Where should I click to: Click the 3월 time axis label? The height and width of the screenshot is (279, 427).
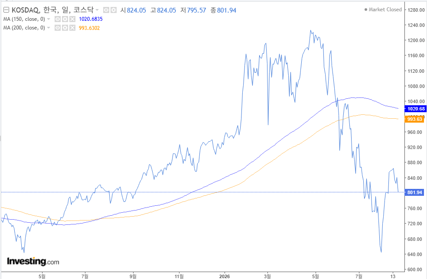[267, 276]
